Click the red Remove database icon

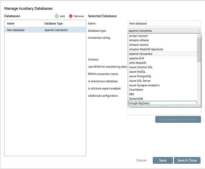(x=71, y=16)
